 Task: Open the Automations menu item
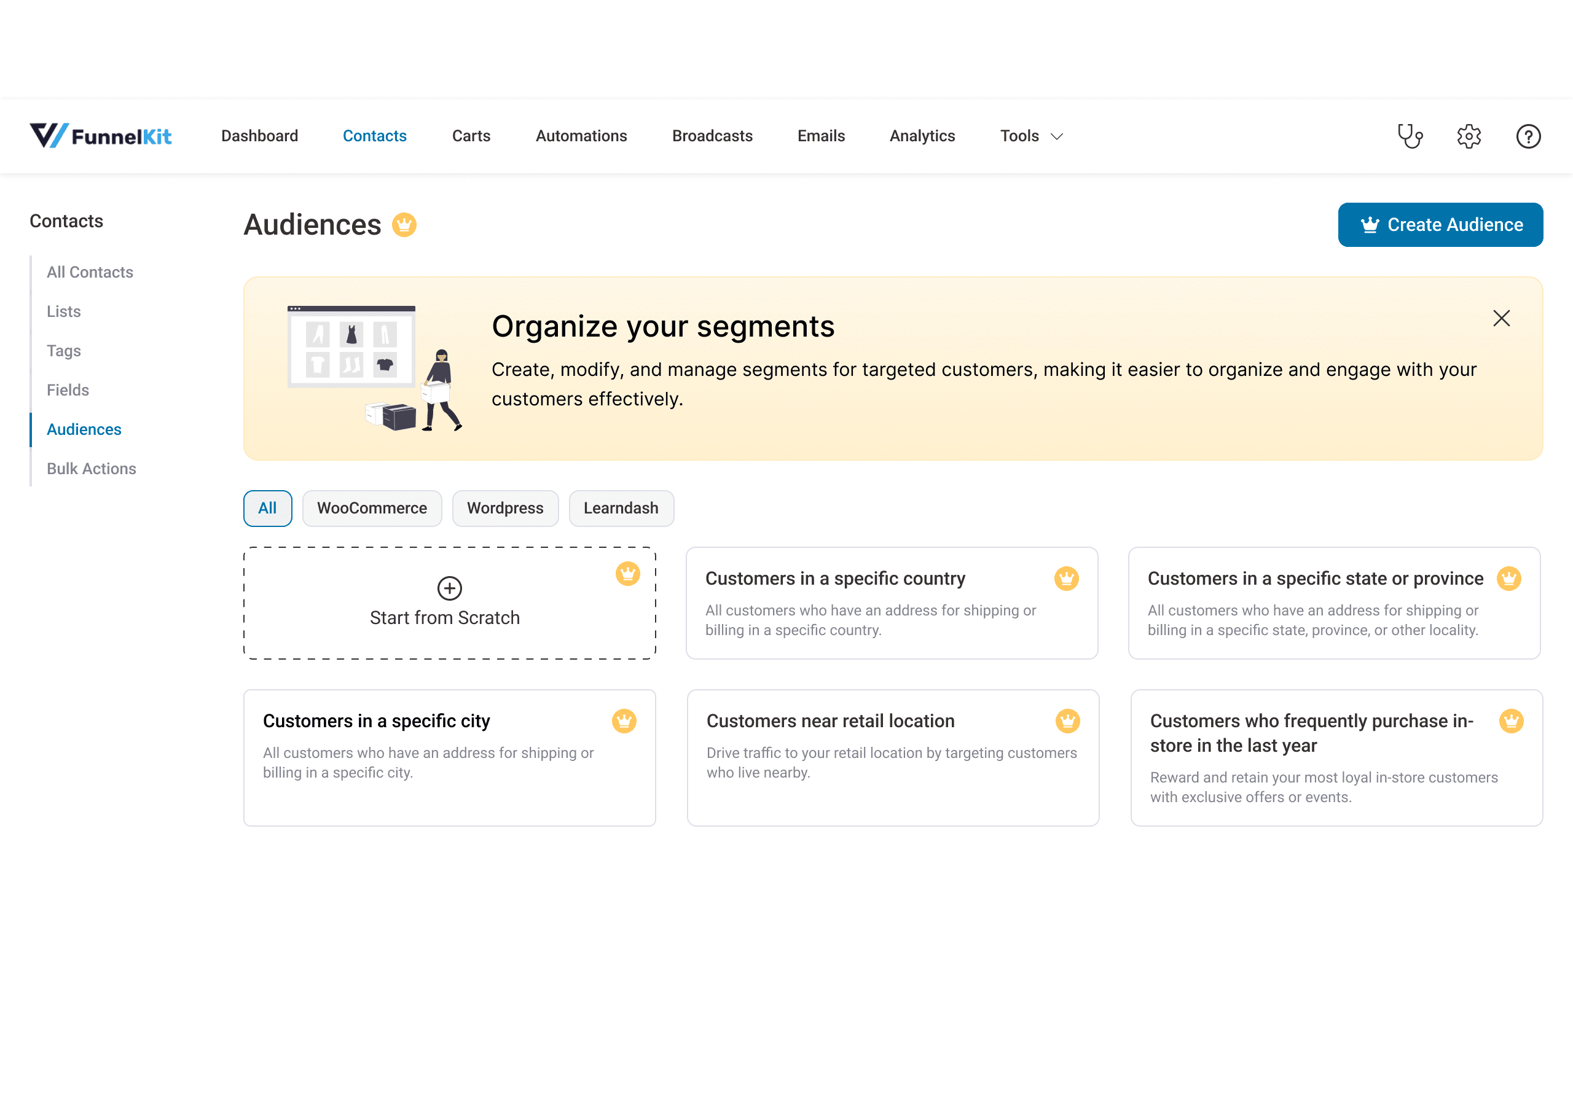581,136
